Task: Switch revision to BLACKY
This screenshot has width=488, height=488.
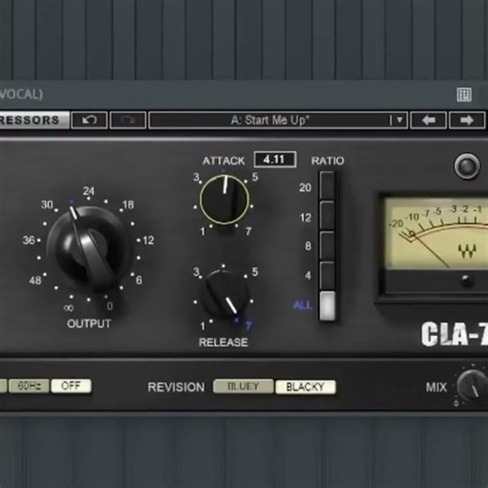Action: click(305, 387)
